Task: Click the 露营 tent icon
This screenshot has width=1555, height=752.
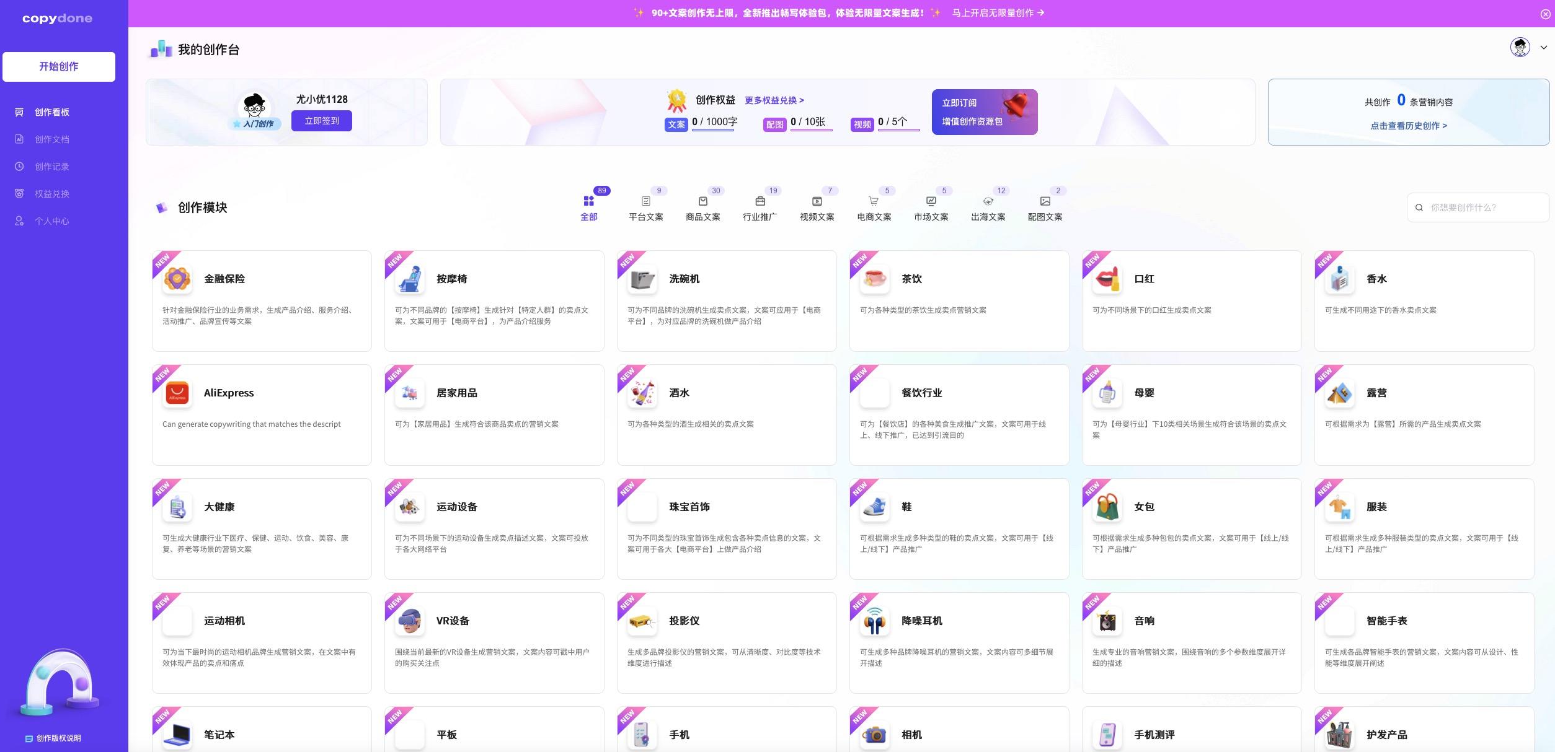Action: 1340,393
